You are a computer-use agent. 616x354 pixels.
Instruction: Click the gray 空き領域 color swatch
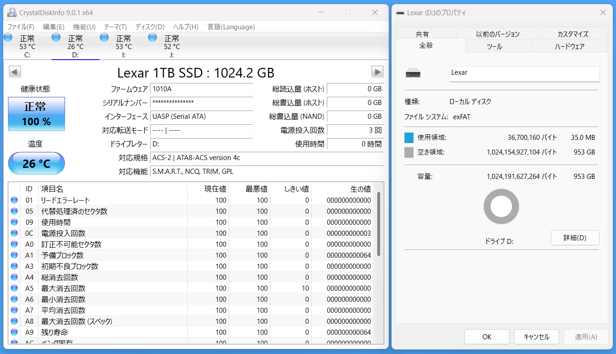(409, 152)
